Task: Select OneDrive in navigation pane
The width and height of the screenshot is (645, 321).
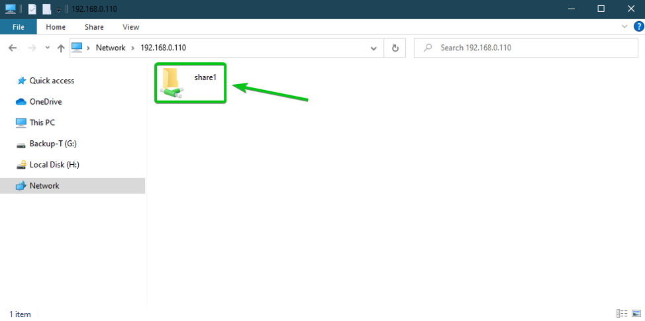Action: click(x=46, y=101)
